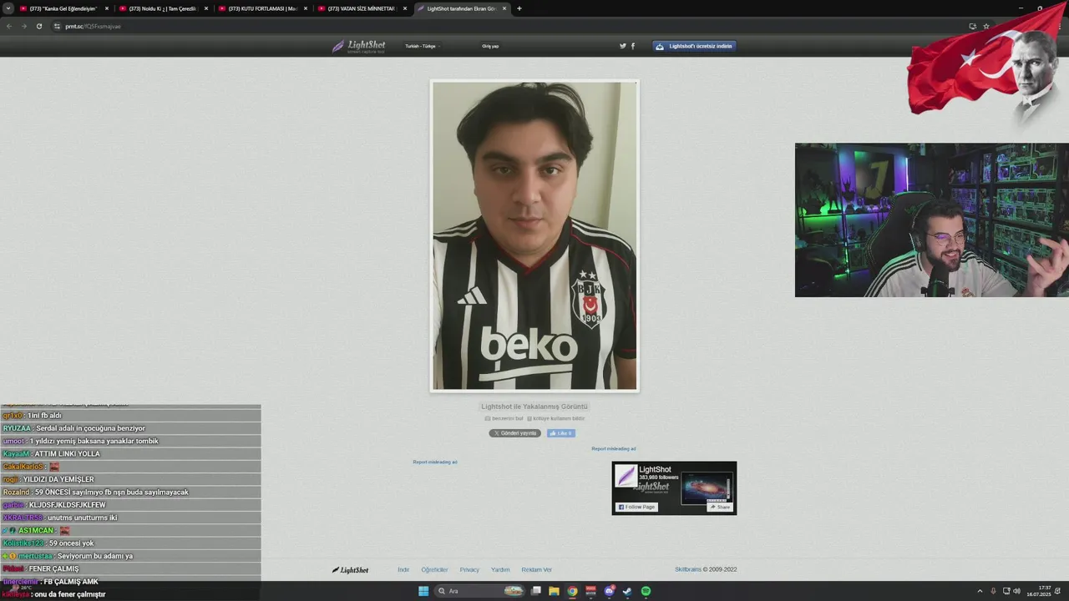Click the LightShot logo in the header
Viewport: 1069px width, 601px height.
click(x=358, y=47)
